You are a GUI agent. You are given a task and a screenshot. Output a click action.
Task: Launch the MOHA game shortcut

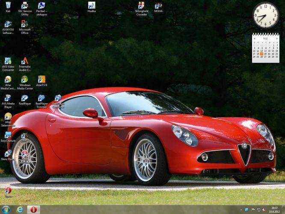coord(158,7)
